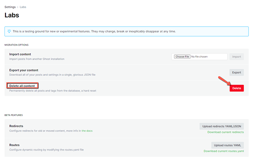The width and height of the screenshot is (255, 164).
Task: Click the Redirects heading in Beta Features
Action: tap(16, 126)
